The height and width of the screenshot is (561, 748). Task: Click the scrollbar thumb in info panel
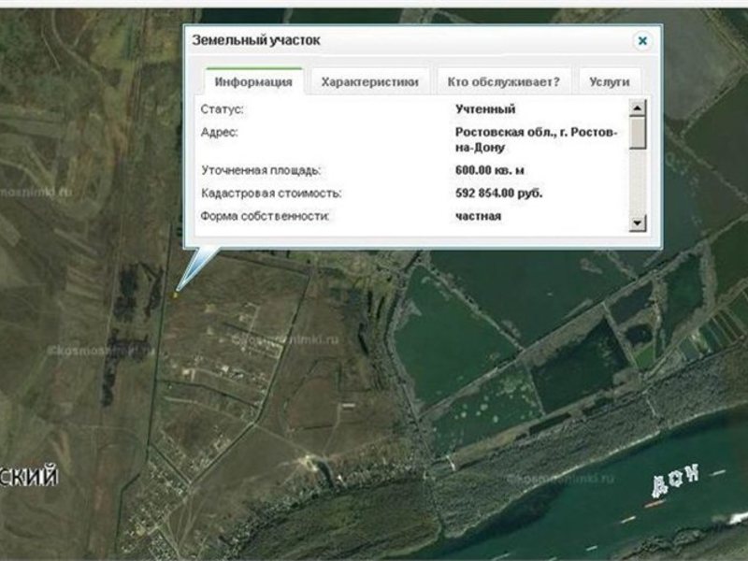click(x=638, y=133)
